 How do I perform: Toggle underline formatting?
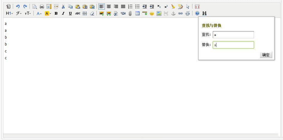[x=70, y=13]
